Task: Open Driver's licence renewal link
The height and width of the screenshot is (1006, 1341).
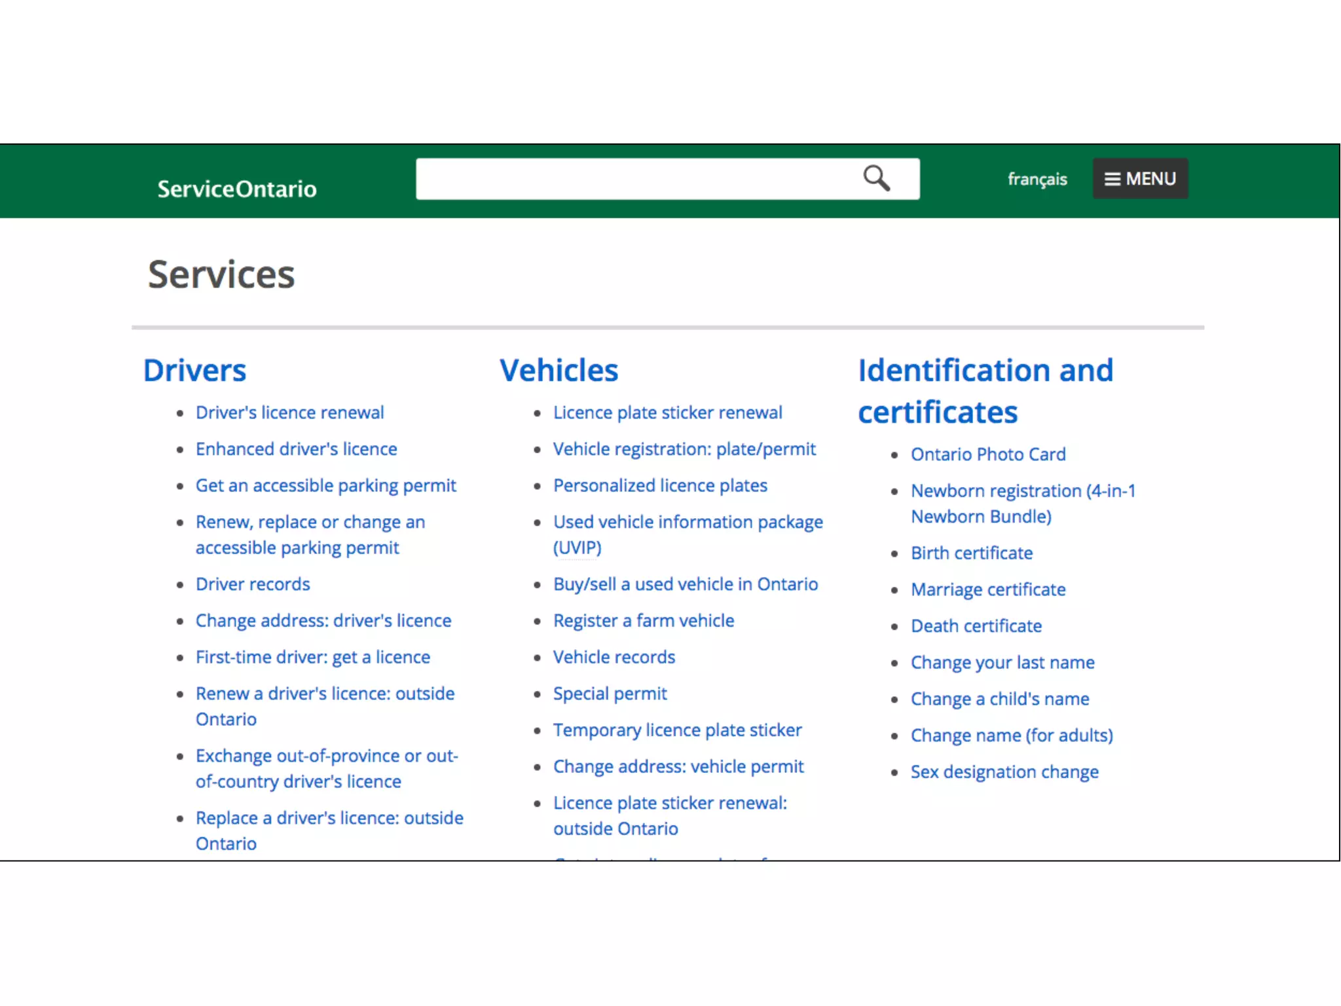Action: (289, 413)
